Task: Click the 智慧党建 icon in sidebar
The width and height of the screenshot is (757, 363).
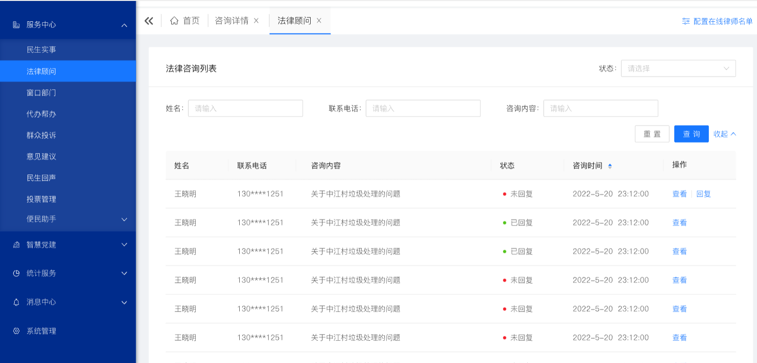Action: (x=16, y=245)
